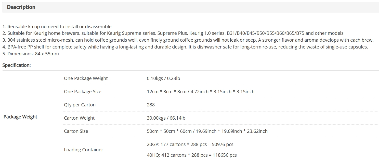Click the Description section header

click(21, 7)
